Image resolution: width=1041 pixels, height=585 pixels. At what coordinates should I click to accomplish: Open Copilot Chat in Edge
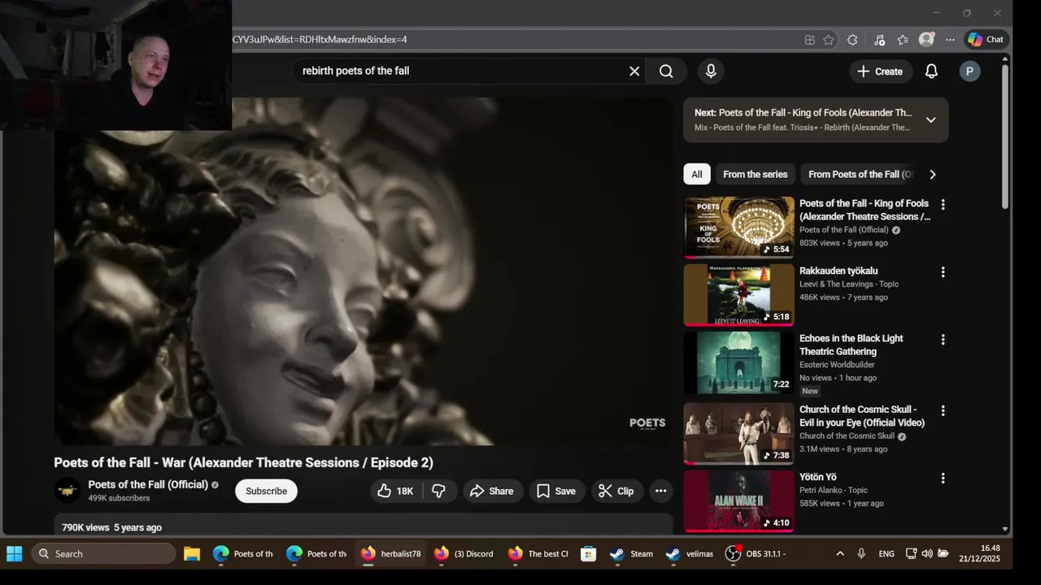(986, 39)
